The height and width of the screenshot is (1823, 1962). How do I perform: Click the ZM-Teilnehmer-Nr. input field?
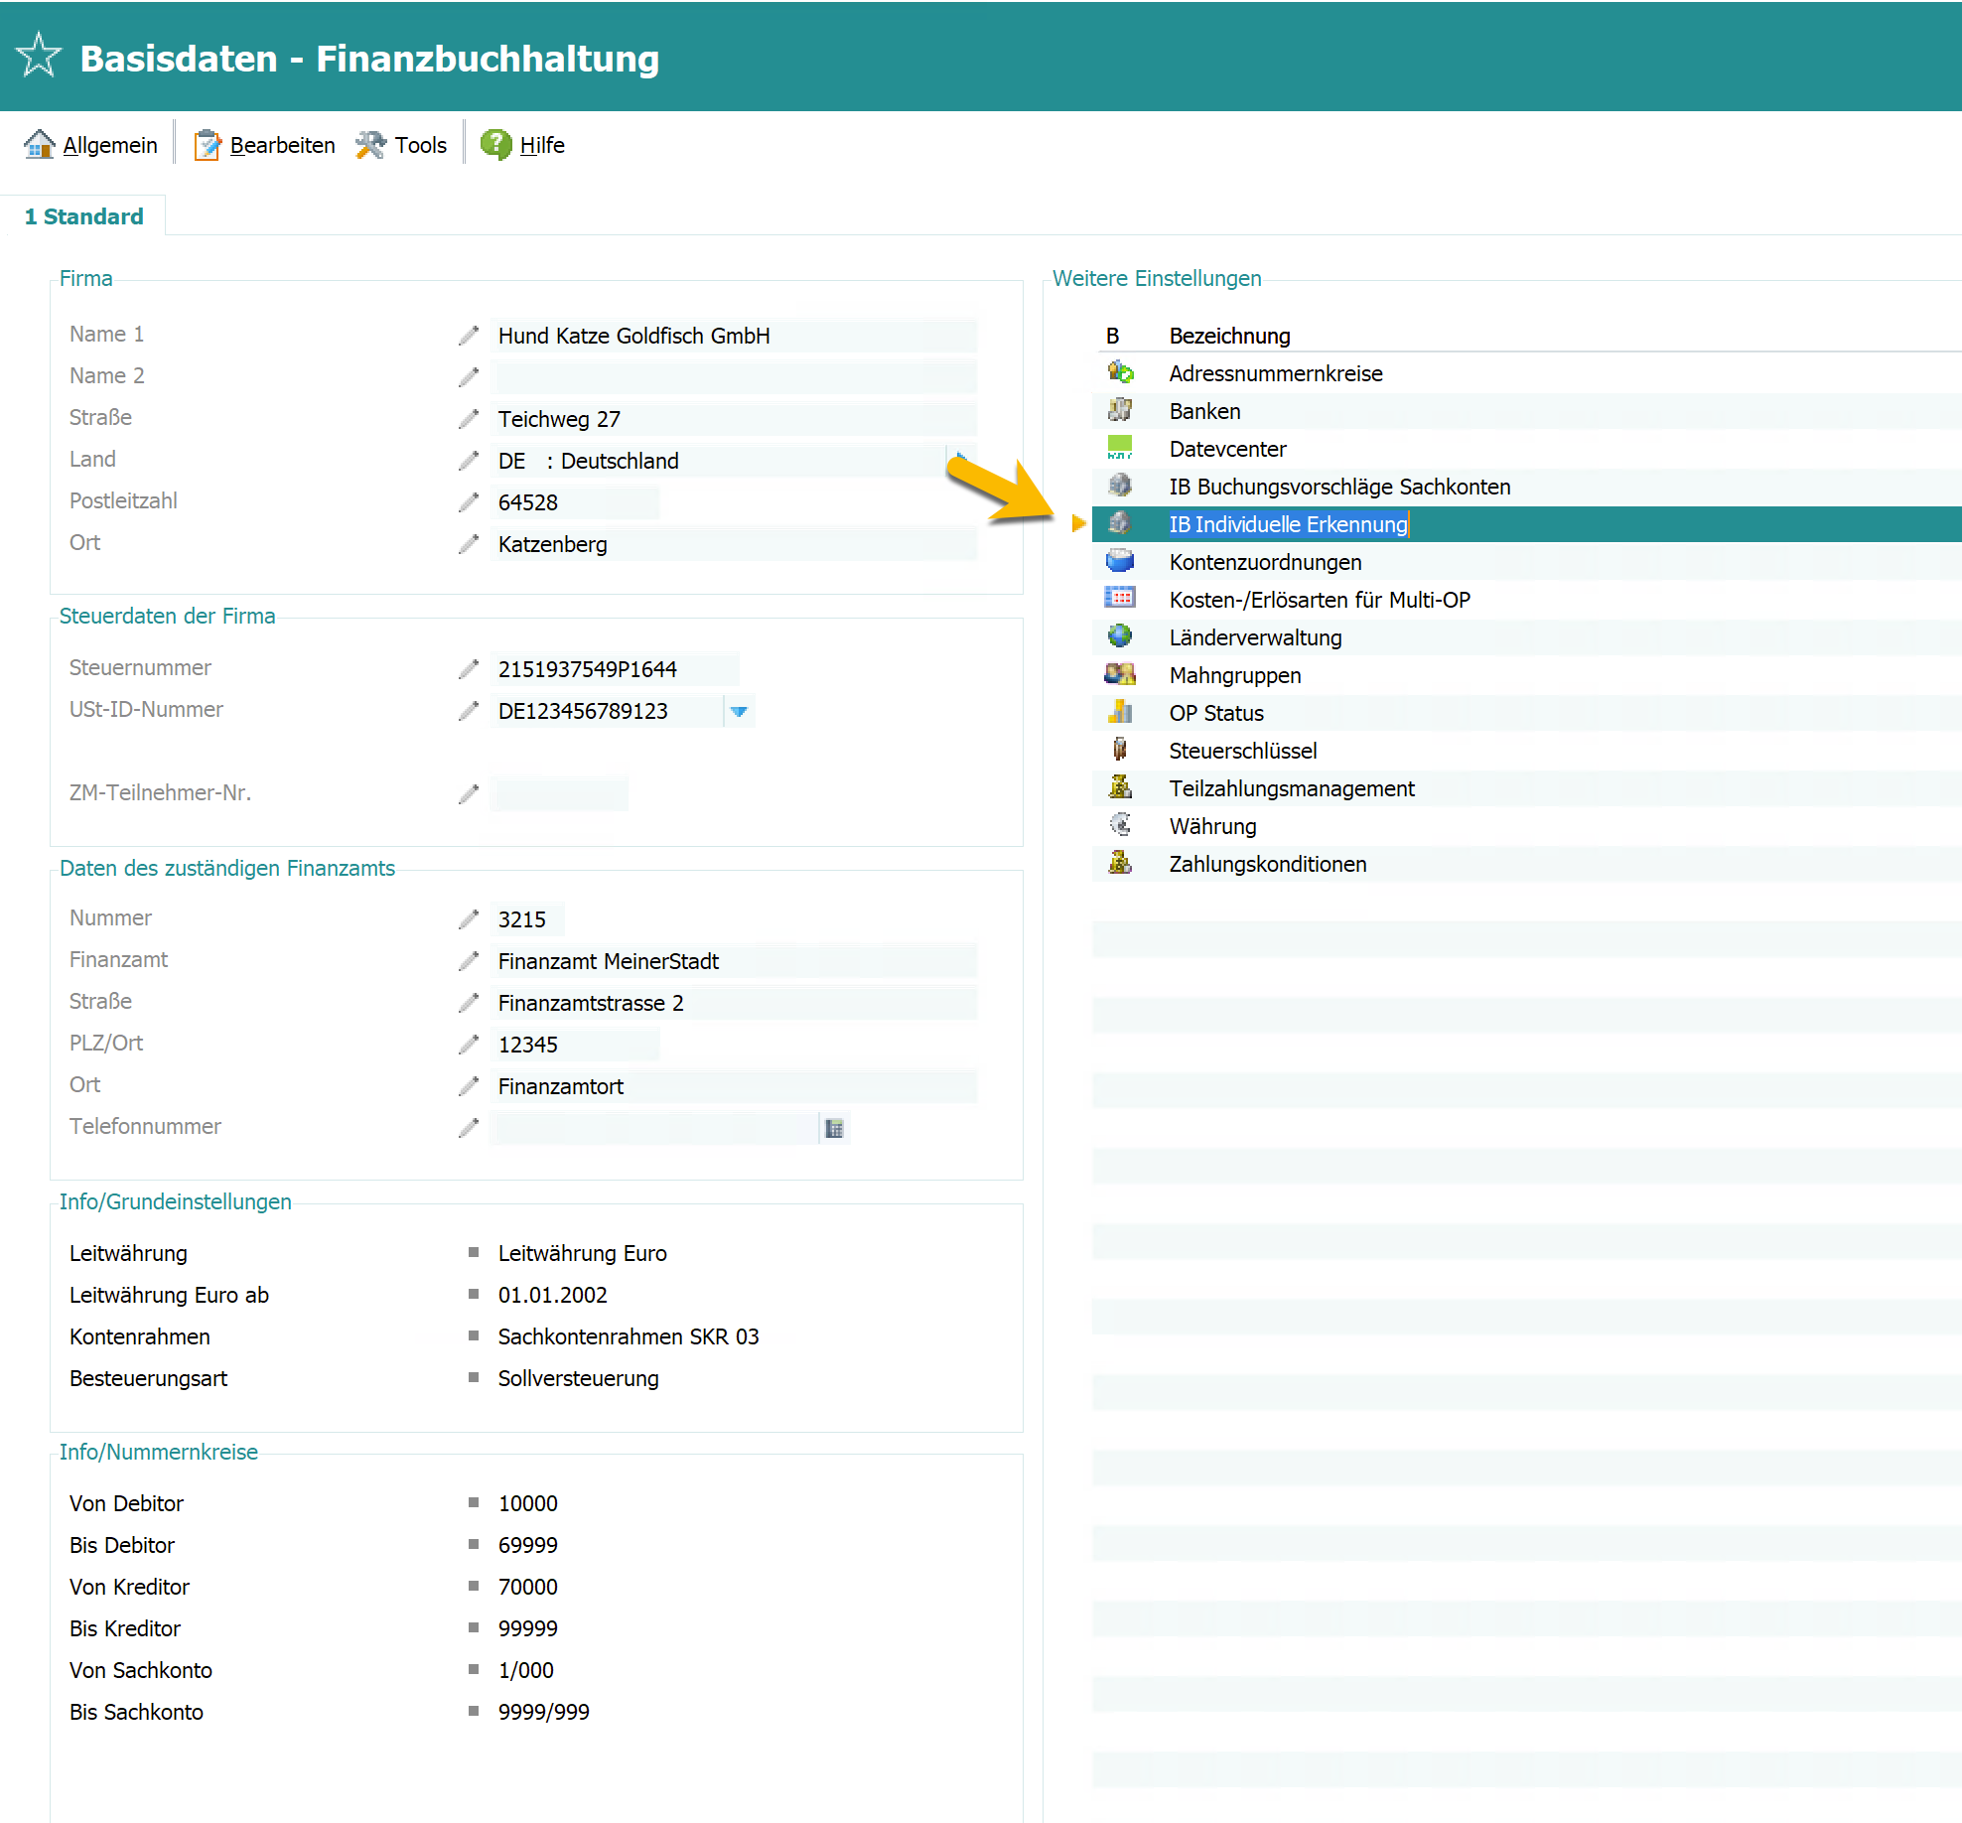(x=560, y=794)
